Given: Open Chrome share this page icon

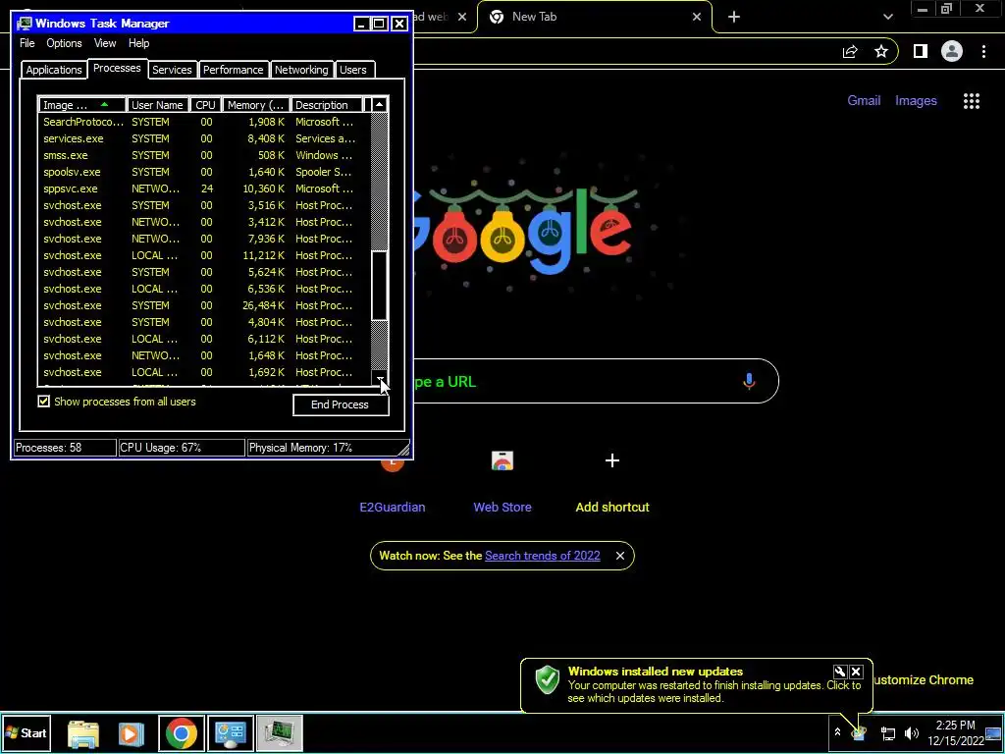Looking at the screenshot, I should 850,52.
